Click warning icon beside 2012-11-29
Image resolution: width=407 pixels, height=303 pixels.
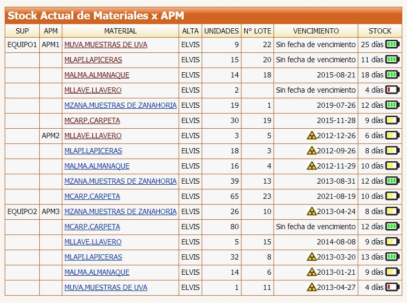(x=312, y=166)
